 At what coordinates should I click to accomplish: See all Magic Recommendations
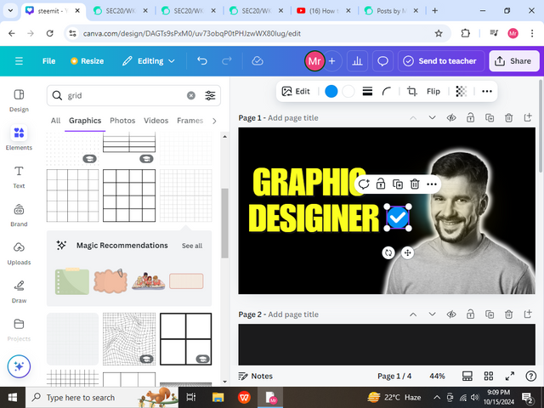click(192, 246)
